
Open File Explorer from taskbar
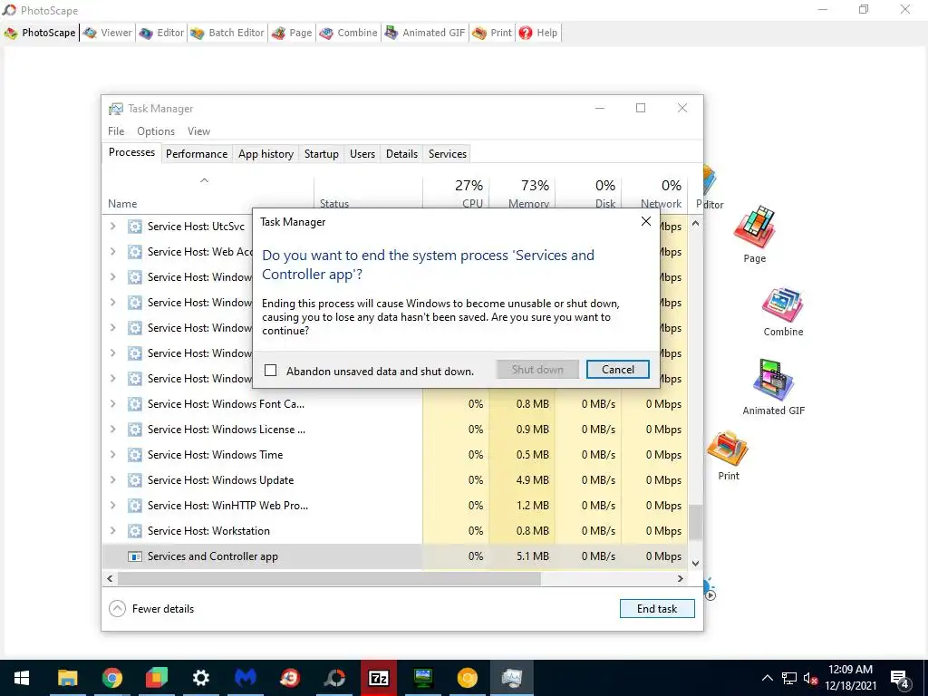pos(67,678)
